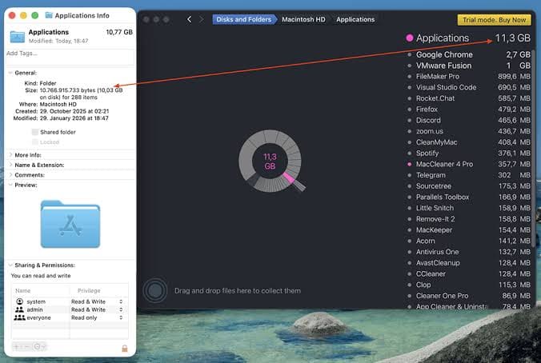Select Disks and Folders breadcrumb

(x=244, y=19)
